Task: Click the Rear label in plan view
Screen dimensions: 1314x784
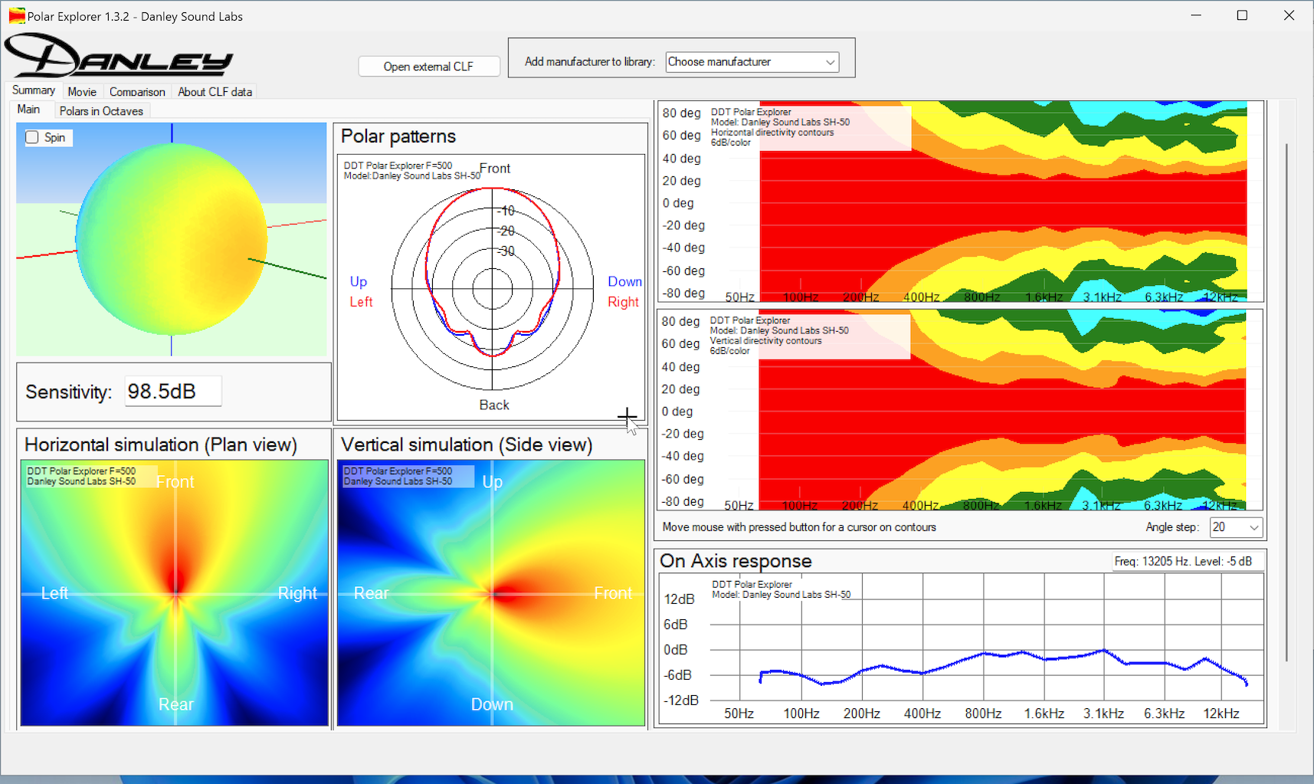Action: 176,704
